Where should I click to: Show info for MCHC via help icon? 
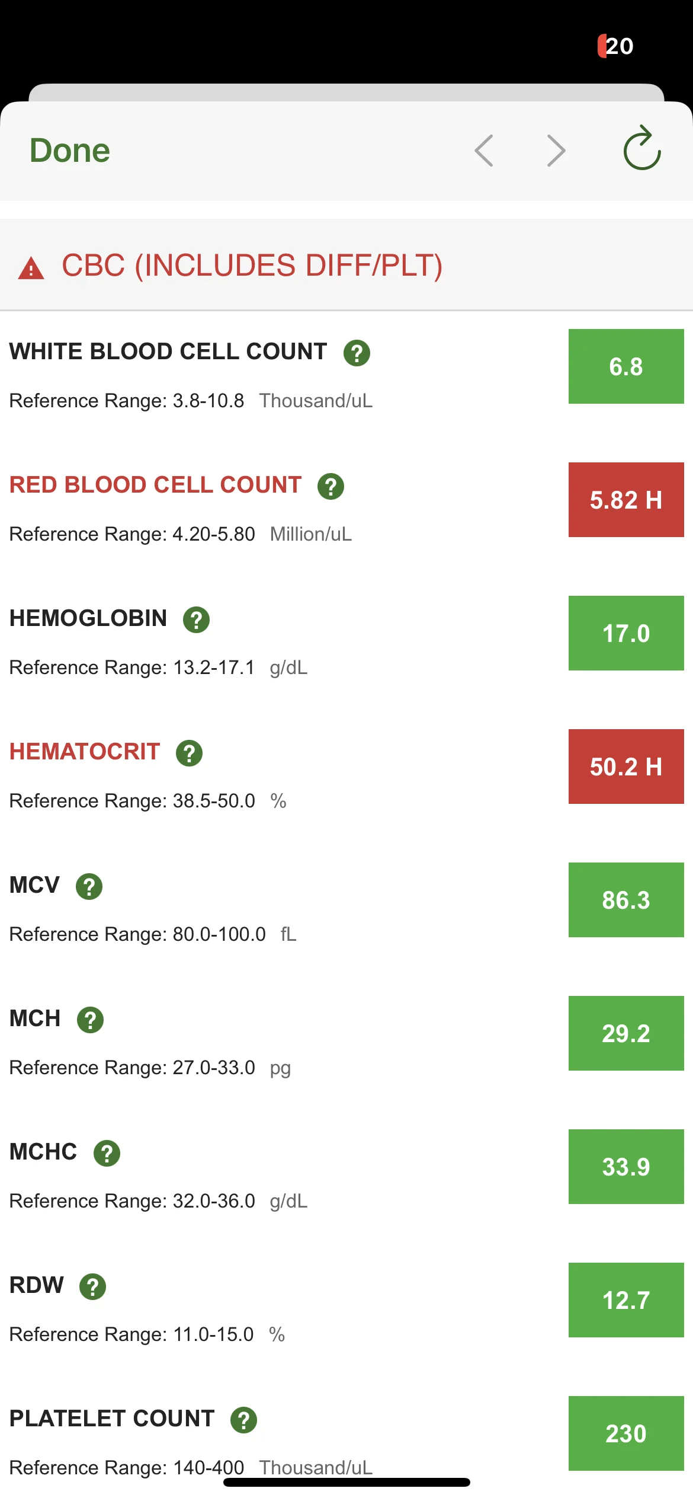pyautogui.click(x=107, y=1154)
